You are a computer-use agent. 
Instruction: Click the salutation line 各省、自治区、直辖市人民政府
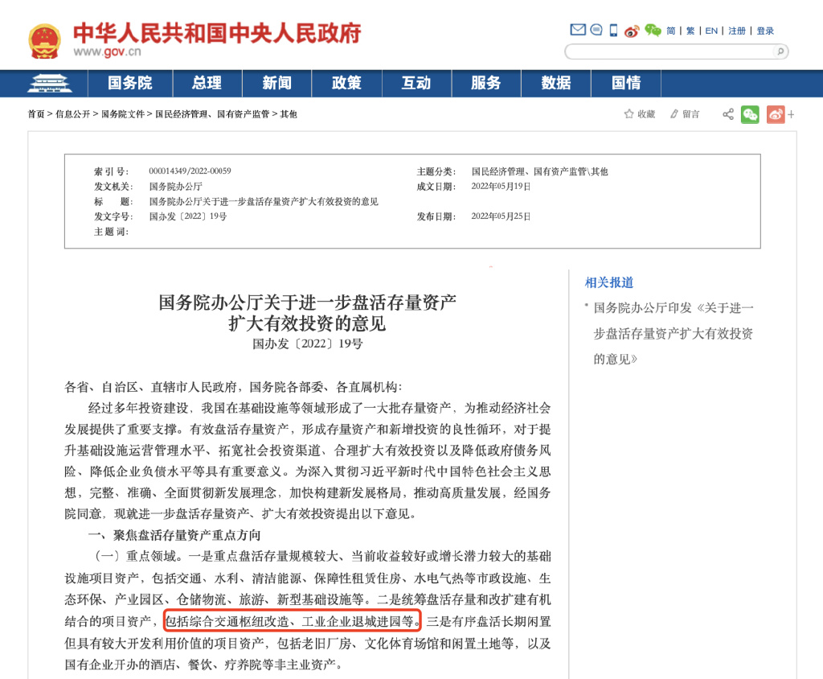pos(232,387)
